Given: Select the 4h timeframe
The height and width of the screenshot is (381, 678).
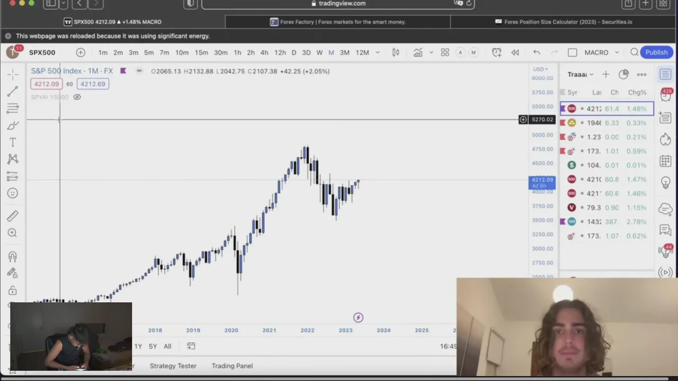Looking at the screenshot, I should click(x=264, y=52).
